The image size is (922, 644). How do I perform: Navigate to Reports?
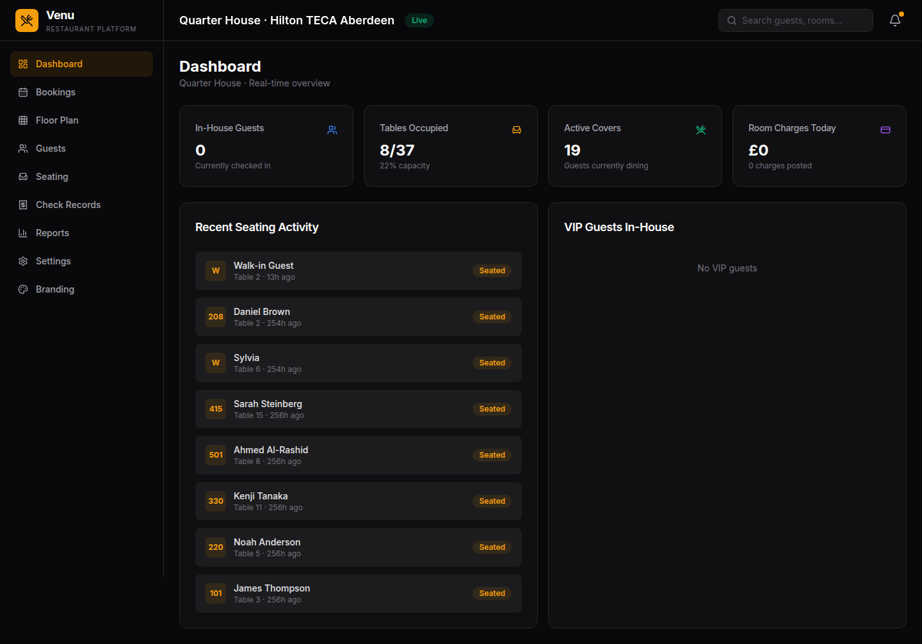[x=53, y=233]
